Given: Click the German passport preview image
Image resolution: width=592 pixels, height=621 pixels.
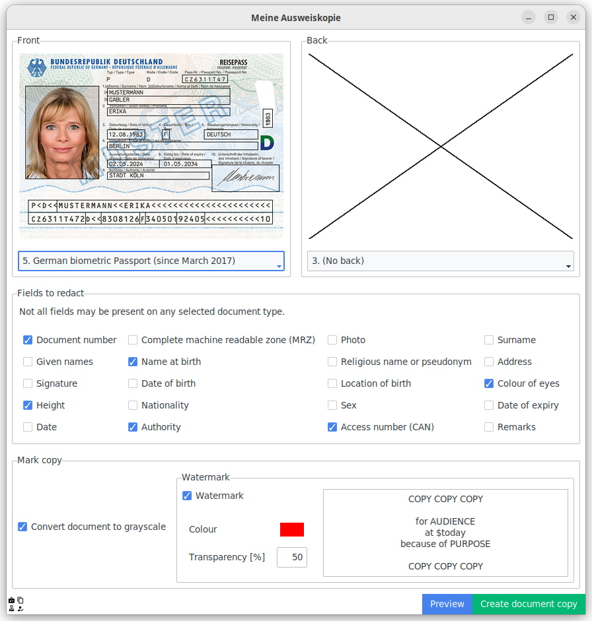Looking at the screenshot, I should click(x=151, y=147).
